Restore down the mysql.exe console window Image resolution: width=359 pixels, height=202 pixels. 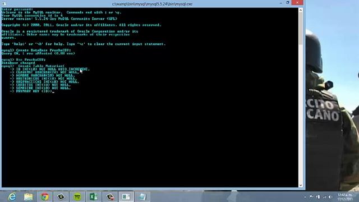coord(288,3)
